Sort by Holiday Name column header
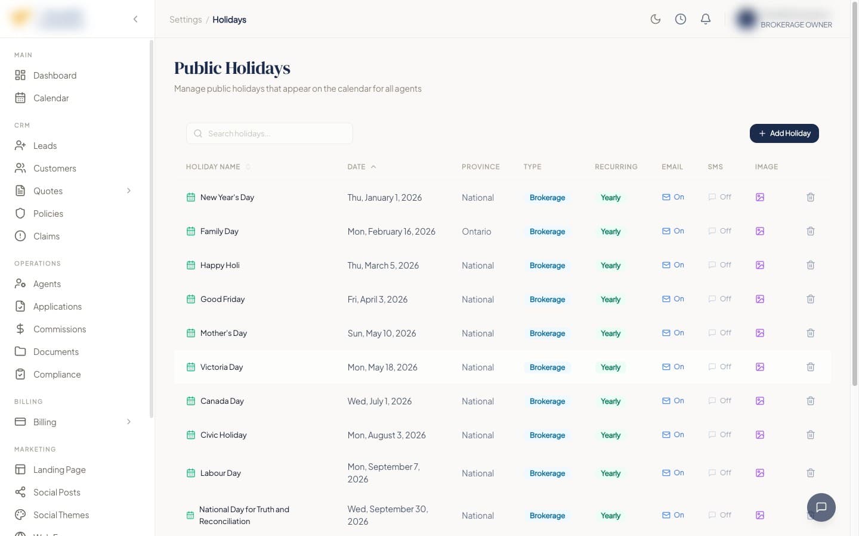 click(x=218, y=167)
